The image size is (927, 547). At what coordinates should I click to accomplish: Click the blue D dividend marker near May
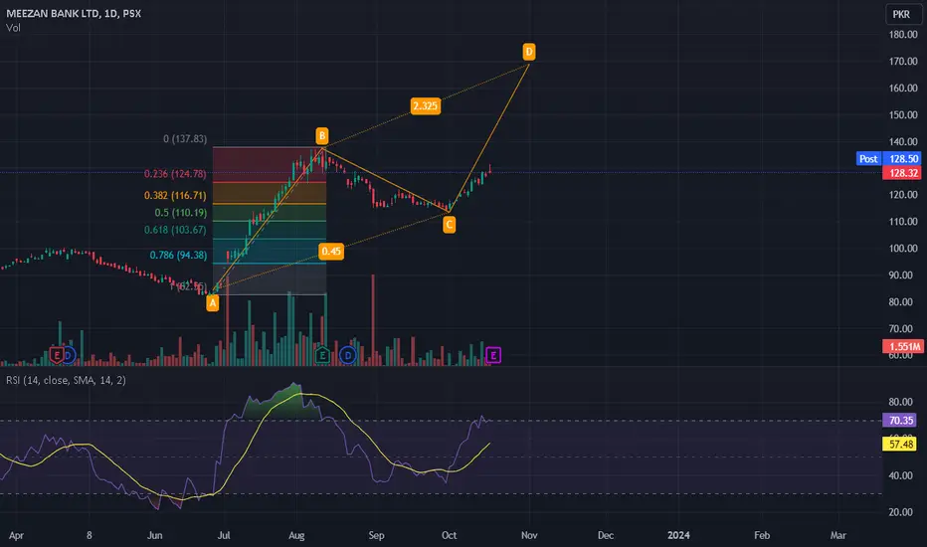tap(70, 355)
